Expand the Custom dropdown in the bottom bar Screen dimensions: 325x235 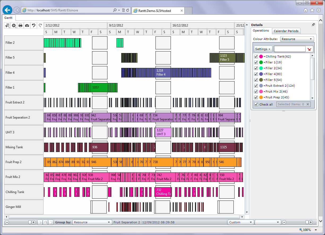(241, 222)
